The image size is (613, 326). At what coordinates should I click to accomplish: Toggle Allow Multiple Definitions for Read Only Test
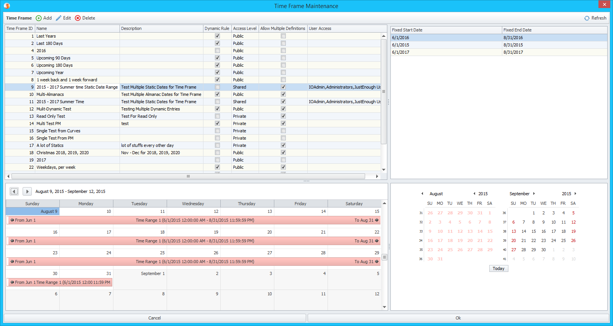[x=284, y=116]
